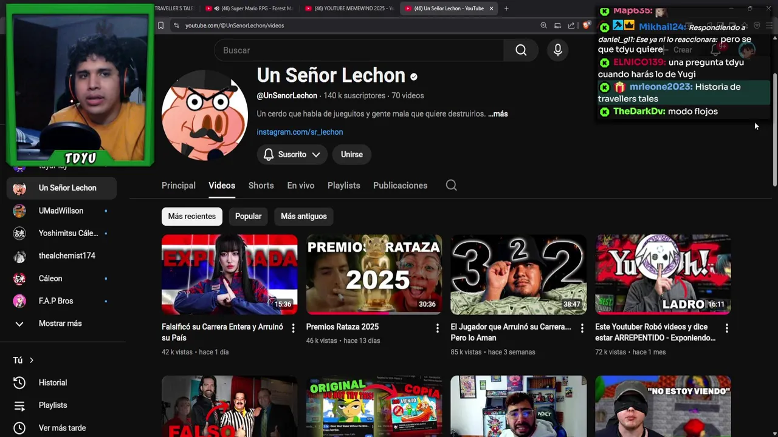Viewport: 778px width, 437px height.
Task: Click the screen cast icon in address bar
Action: coord(557,25)
